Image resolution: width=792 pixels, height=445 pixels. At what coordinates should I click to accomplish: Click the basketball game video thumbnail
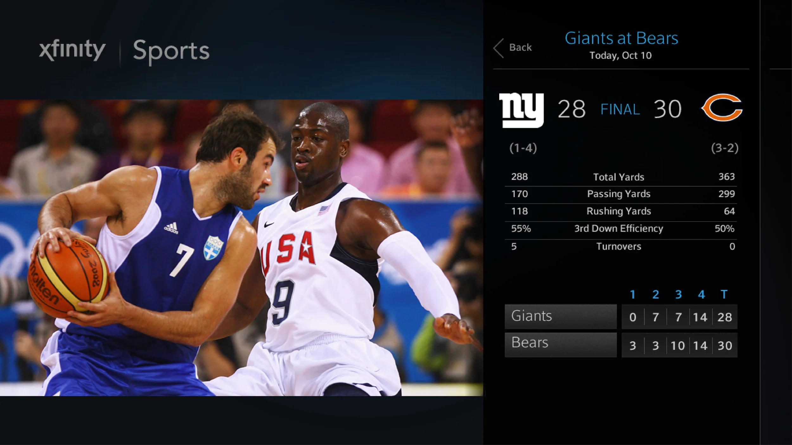click(x=241, y=248)
